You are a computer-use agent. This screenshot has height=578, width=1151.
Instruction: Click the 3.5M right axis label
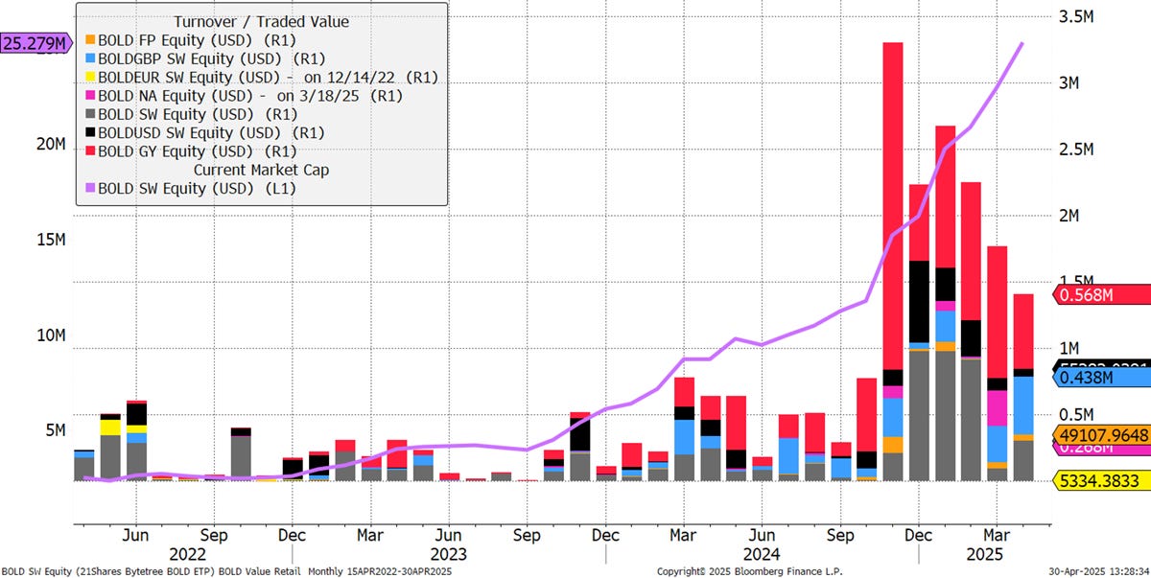(1077, 16)
